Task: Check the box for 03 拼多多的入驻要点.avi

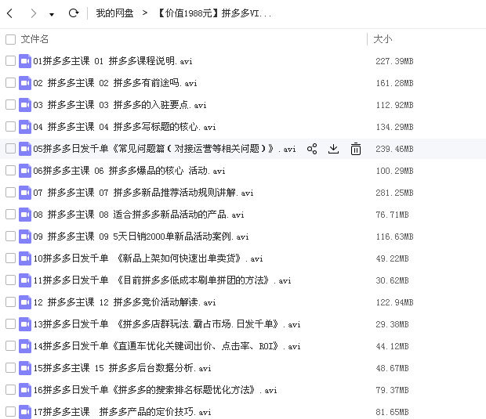Action: click(10, 104)
